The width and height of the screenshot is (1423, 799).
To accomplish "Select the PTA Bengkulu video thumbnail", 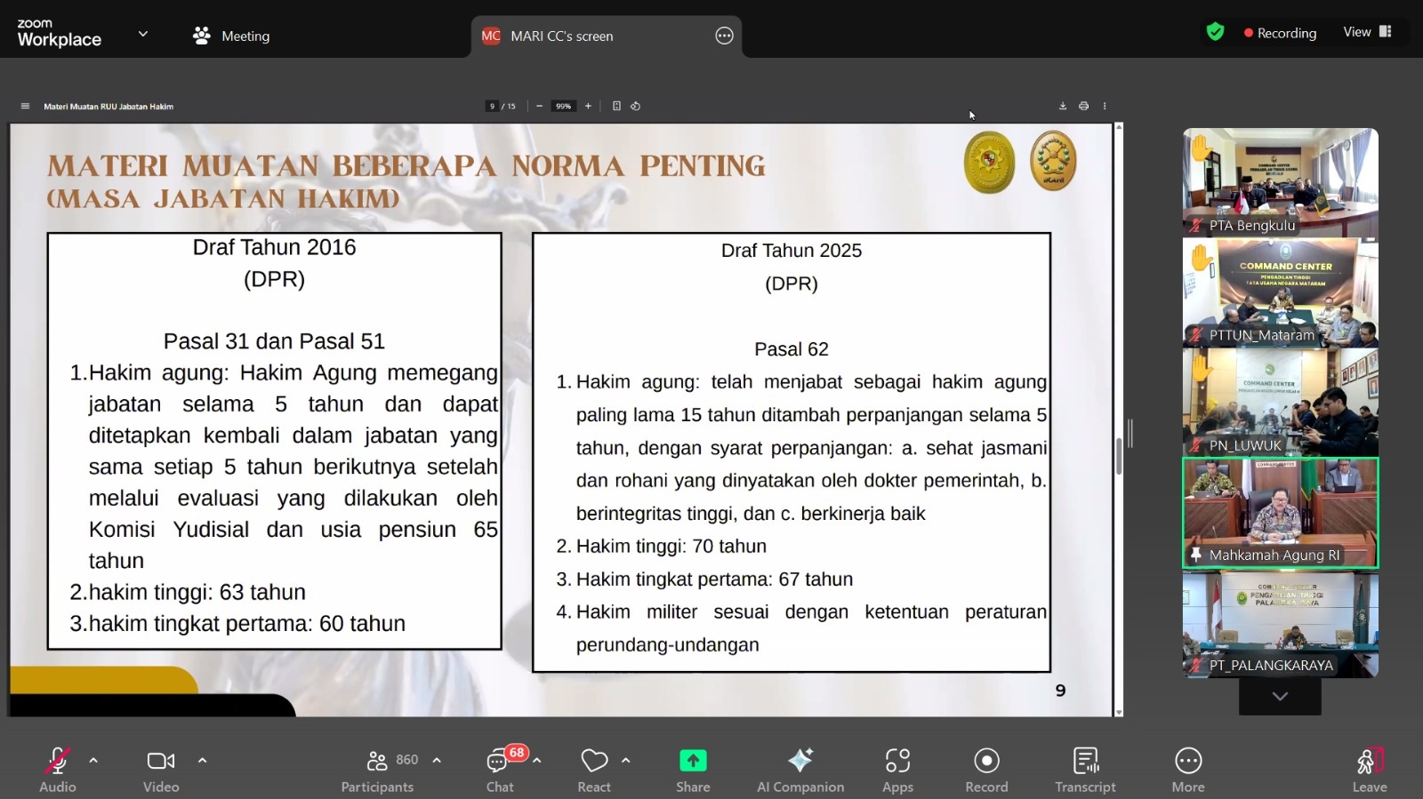I will coord(1281,182).
